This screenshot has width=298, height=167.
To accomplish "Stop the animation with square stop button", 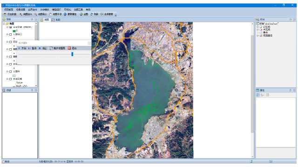I will [40, 48].
